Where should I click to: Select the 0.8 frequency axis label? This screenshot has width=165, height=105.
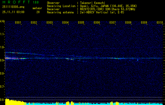click(x=2, y=73)
